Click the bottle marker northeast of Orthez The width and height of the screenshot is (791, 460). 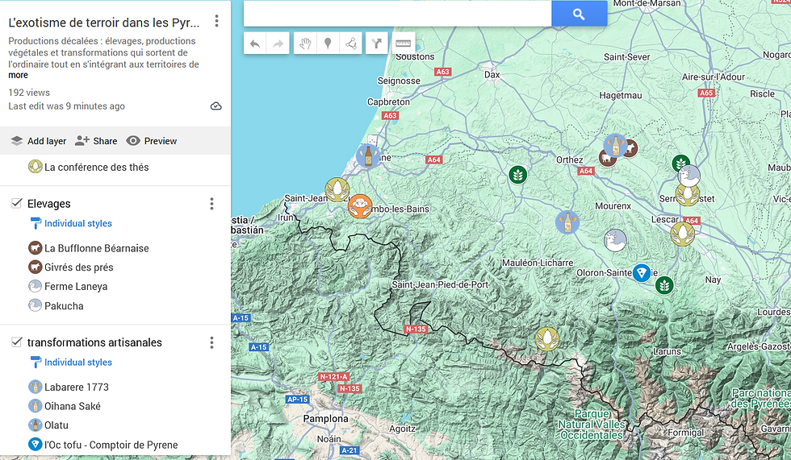pos(615,146)
